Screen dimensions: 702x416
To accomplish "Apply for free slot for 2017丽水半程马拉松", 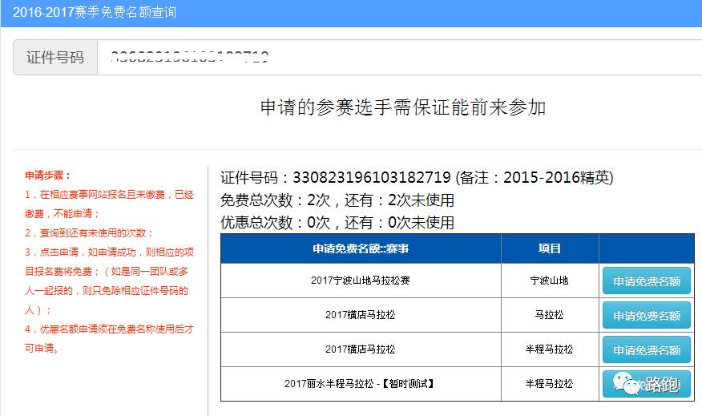I will (646, 384).
